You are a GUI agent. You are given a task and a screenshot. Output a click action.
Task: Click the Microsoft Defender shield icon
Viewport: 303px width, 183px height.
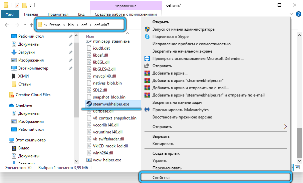(147, 59)
